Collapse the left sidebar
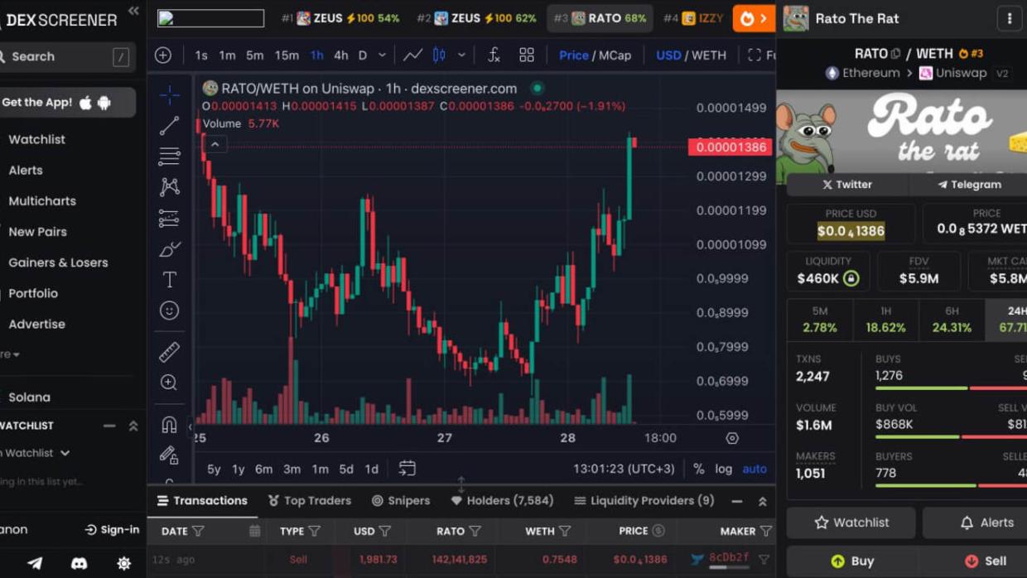 pos(133,11)
